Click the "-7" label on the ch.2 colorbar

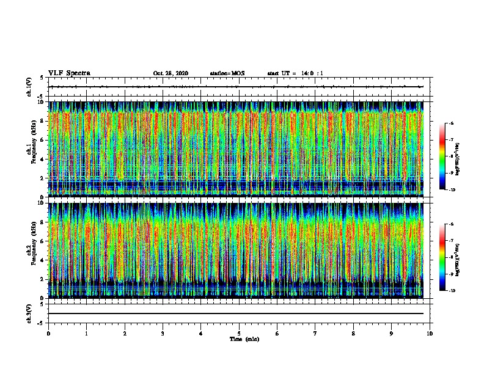(451, 241)
